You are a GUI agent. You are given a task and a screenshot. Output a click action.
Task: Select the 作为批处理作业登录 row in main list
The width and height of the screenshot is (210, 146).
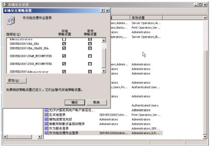coord(103,133)
